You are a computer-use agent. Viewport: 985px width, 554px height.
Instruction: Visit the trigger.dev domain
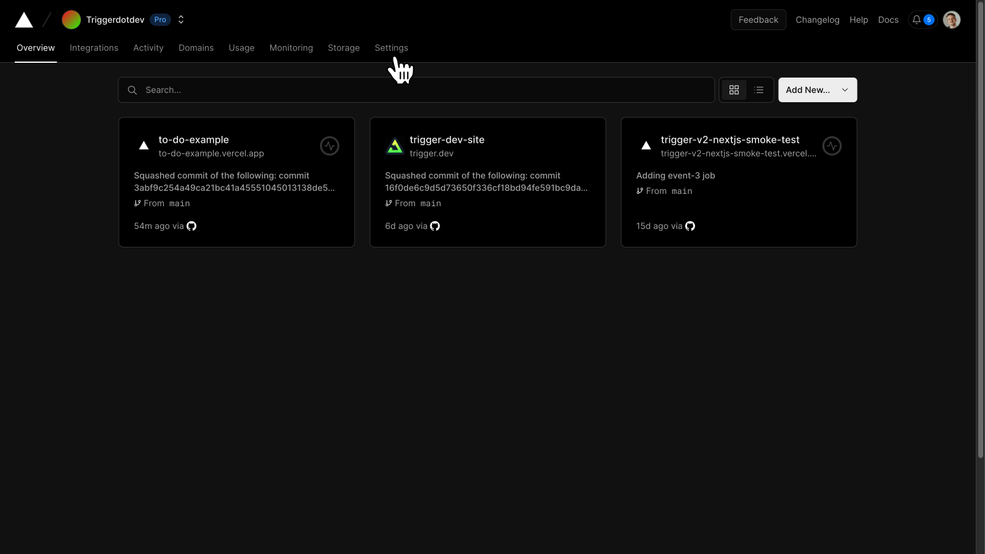pyautogui.click(x=432, y=153)
